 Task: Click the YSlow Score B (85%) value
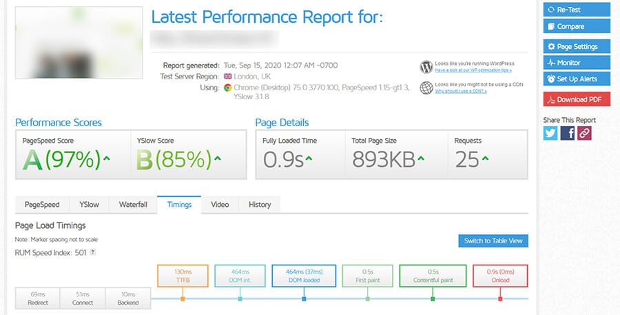point(174,159)
